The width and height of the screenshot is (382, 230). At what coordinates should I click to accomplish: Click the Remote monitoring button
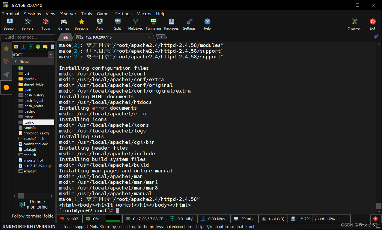[x=33, y=204]
